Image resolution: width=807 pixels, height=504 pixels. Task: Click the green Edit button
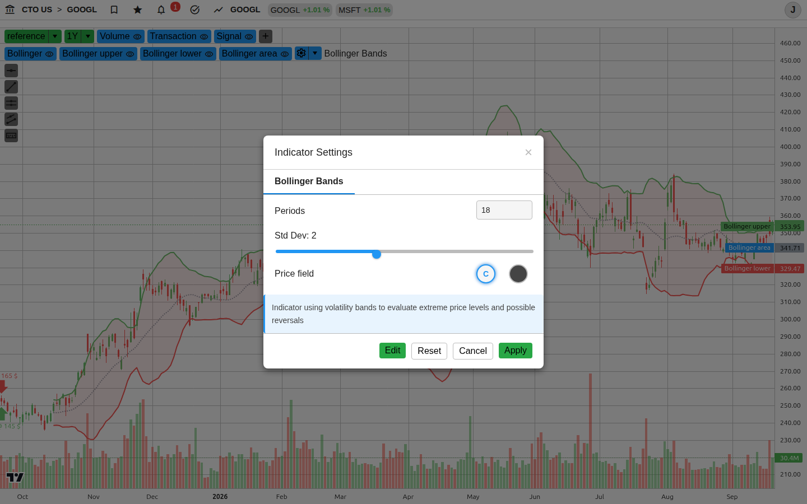pos(392,351)
